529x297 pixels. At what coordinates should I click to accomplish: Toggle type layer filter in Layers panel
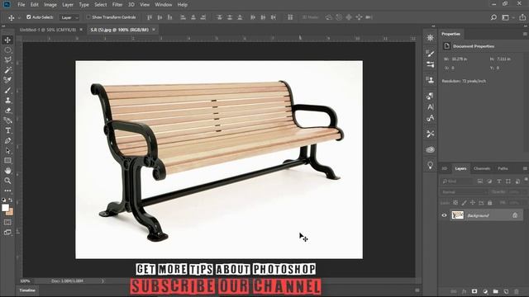[x=499, y=181]
